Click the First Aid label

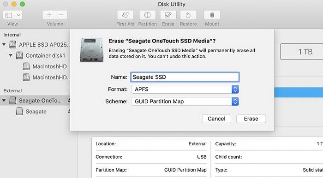point(125,24)
